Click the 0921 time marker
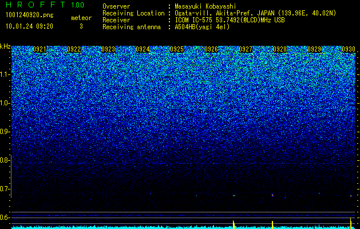 [39, 49]
